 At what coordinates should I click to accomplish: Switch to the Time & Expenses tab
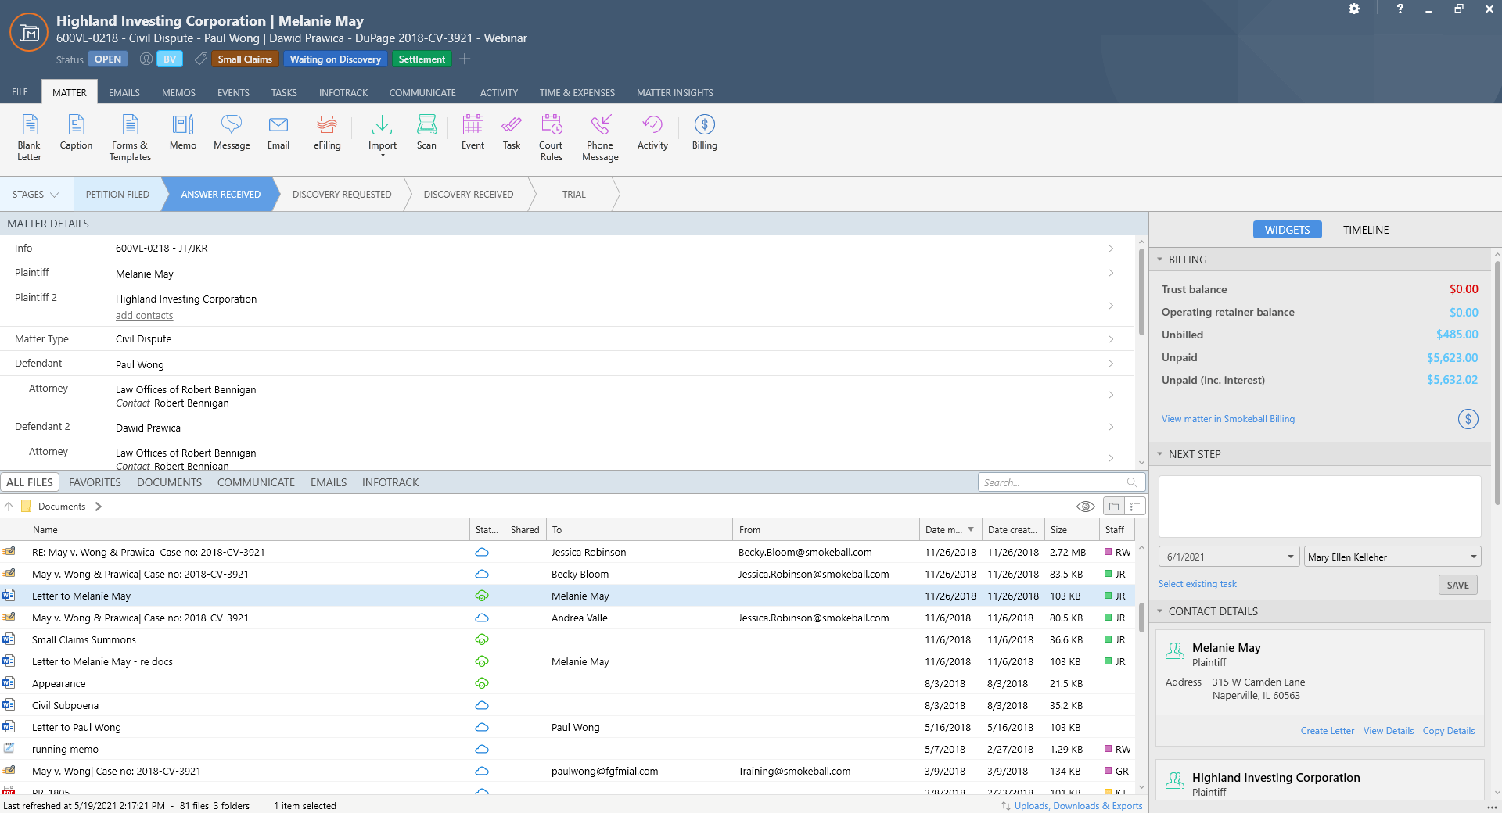577,92
